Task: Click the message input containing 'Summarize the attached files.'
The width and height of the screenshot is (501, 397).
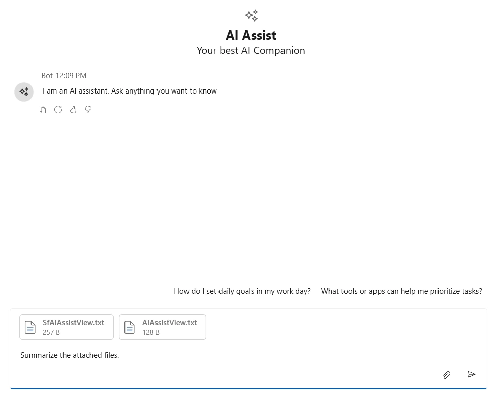Action: coord(70,355)
